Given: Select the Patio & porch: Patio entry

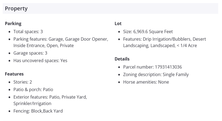Looking at the screenshot, I should (x=33, y=90).
